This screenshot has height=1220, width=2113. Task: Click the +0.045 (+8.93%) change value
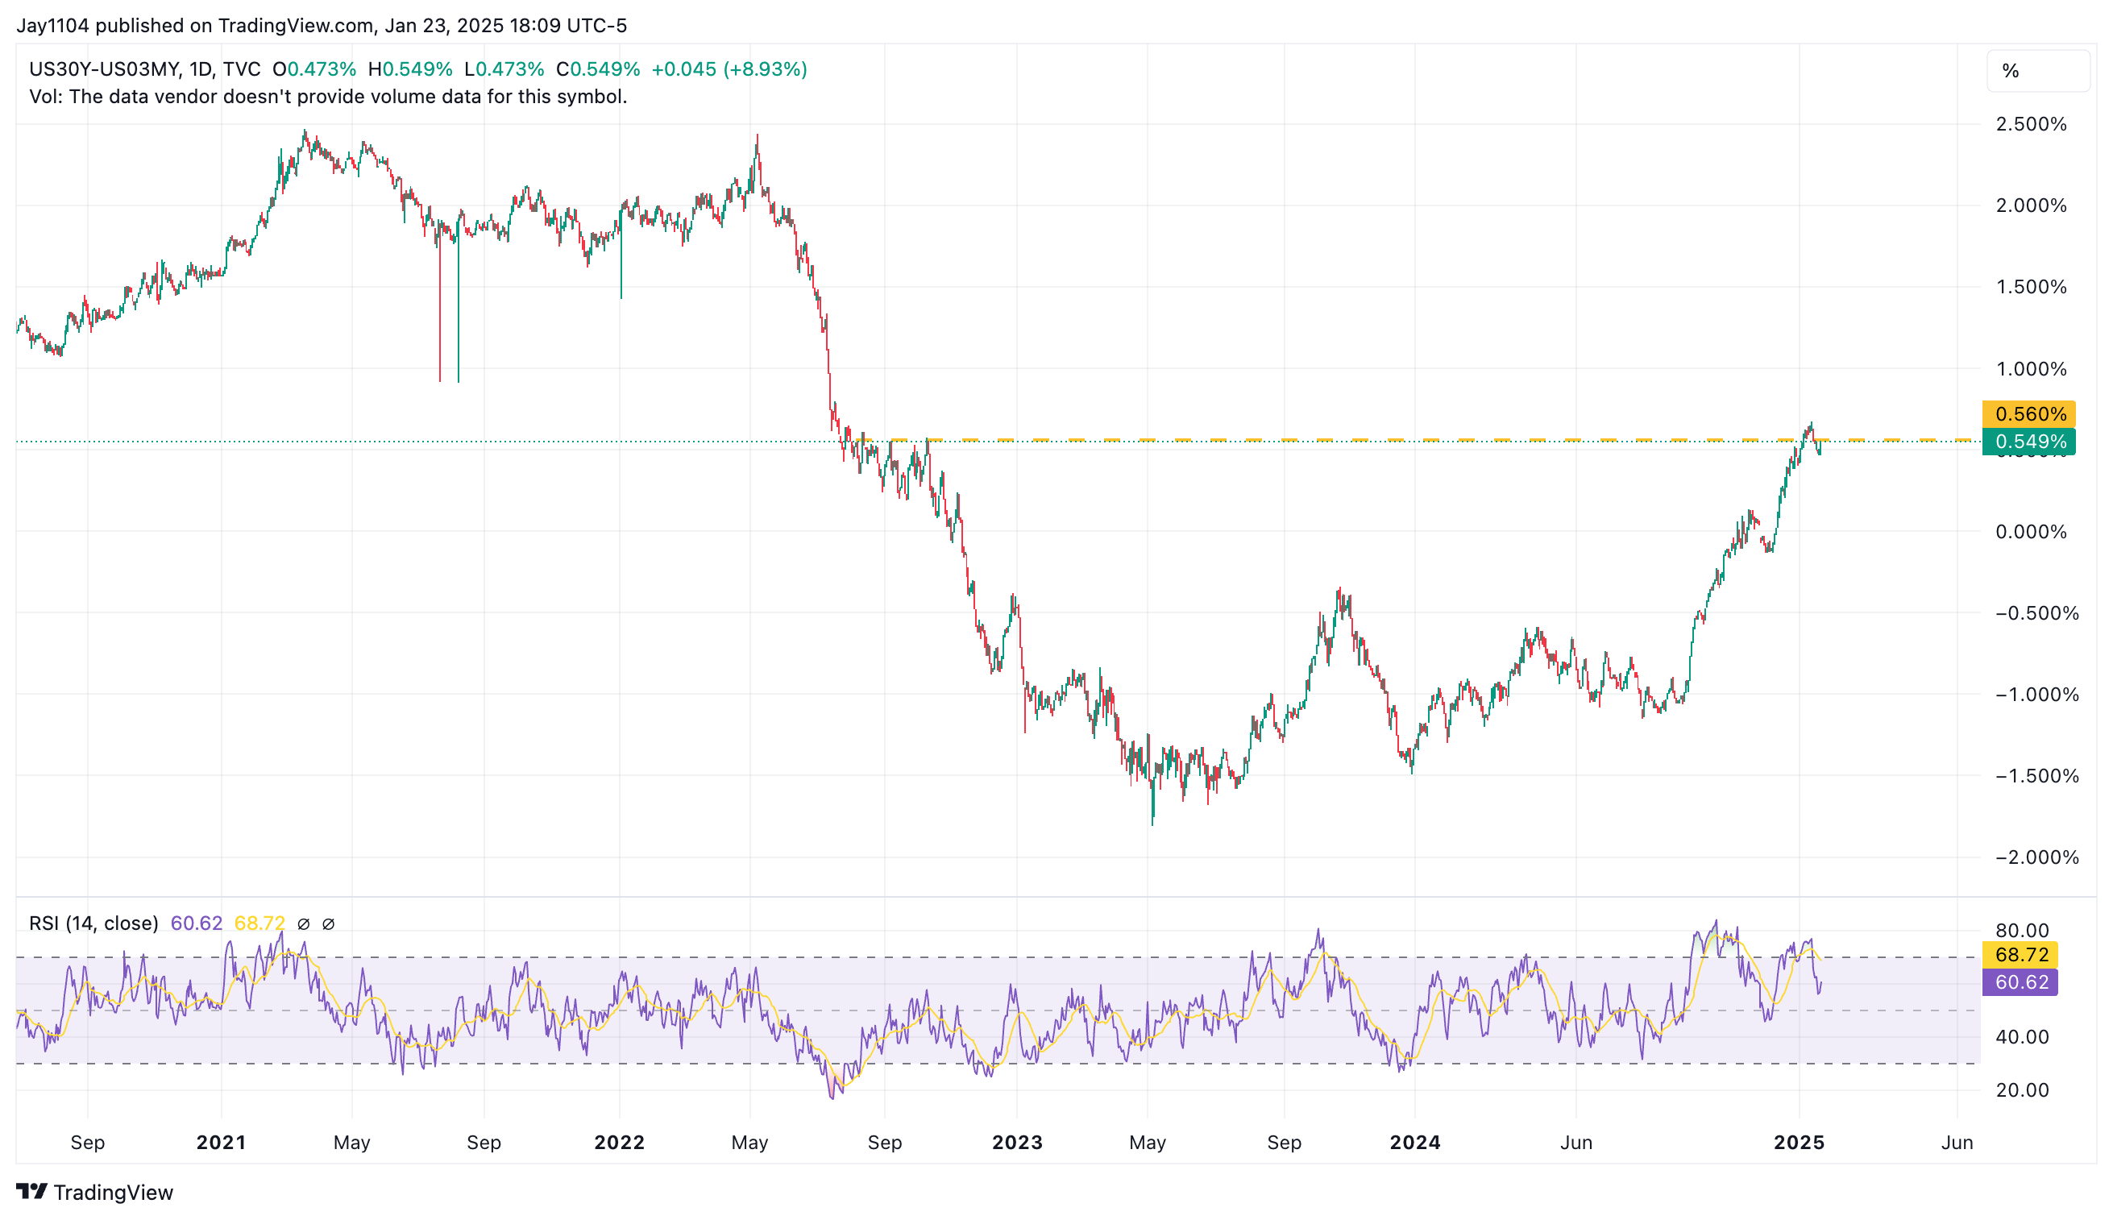729,68
